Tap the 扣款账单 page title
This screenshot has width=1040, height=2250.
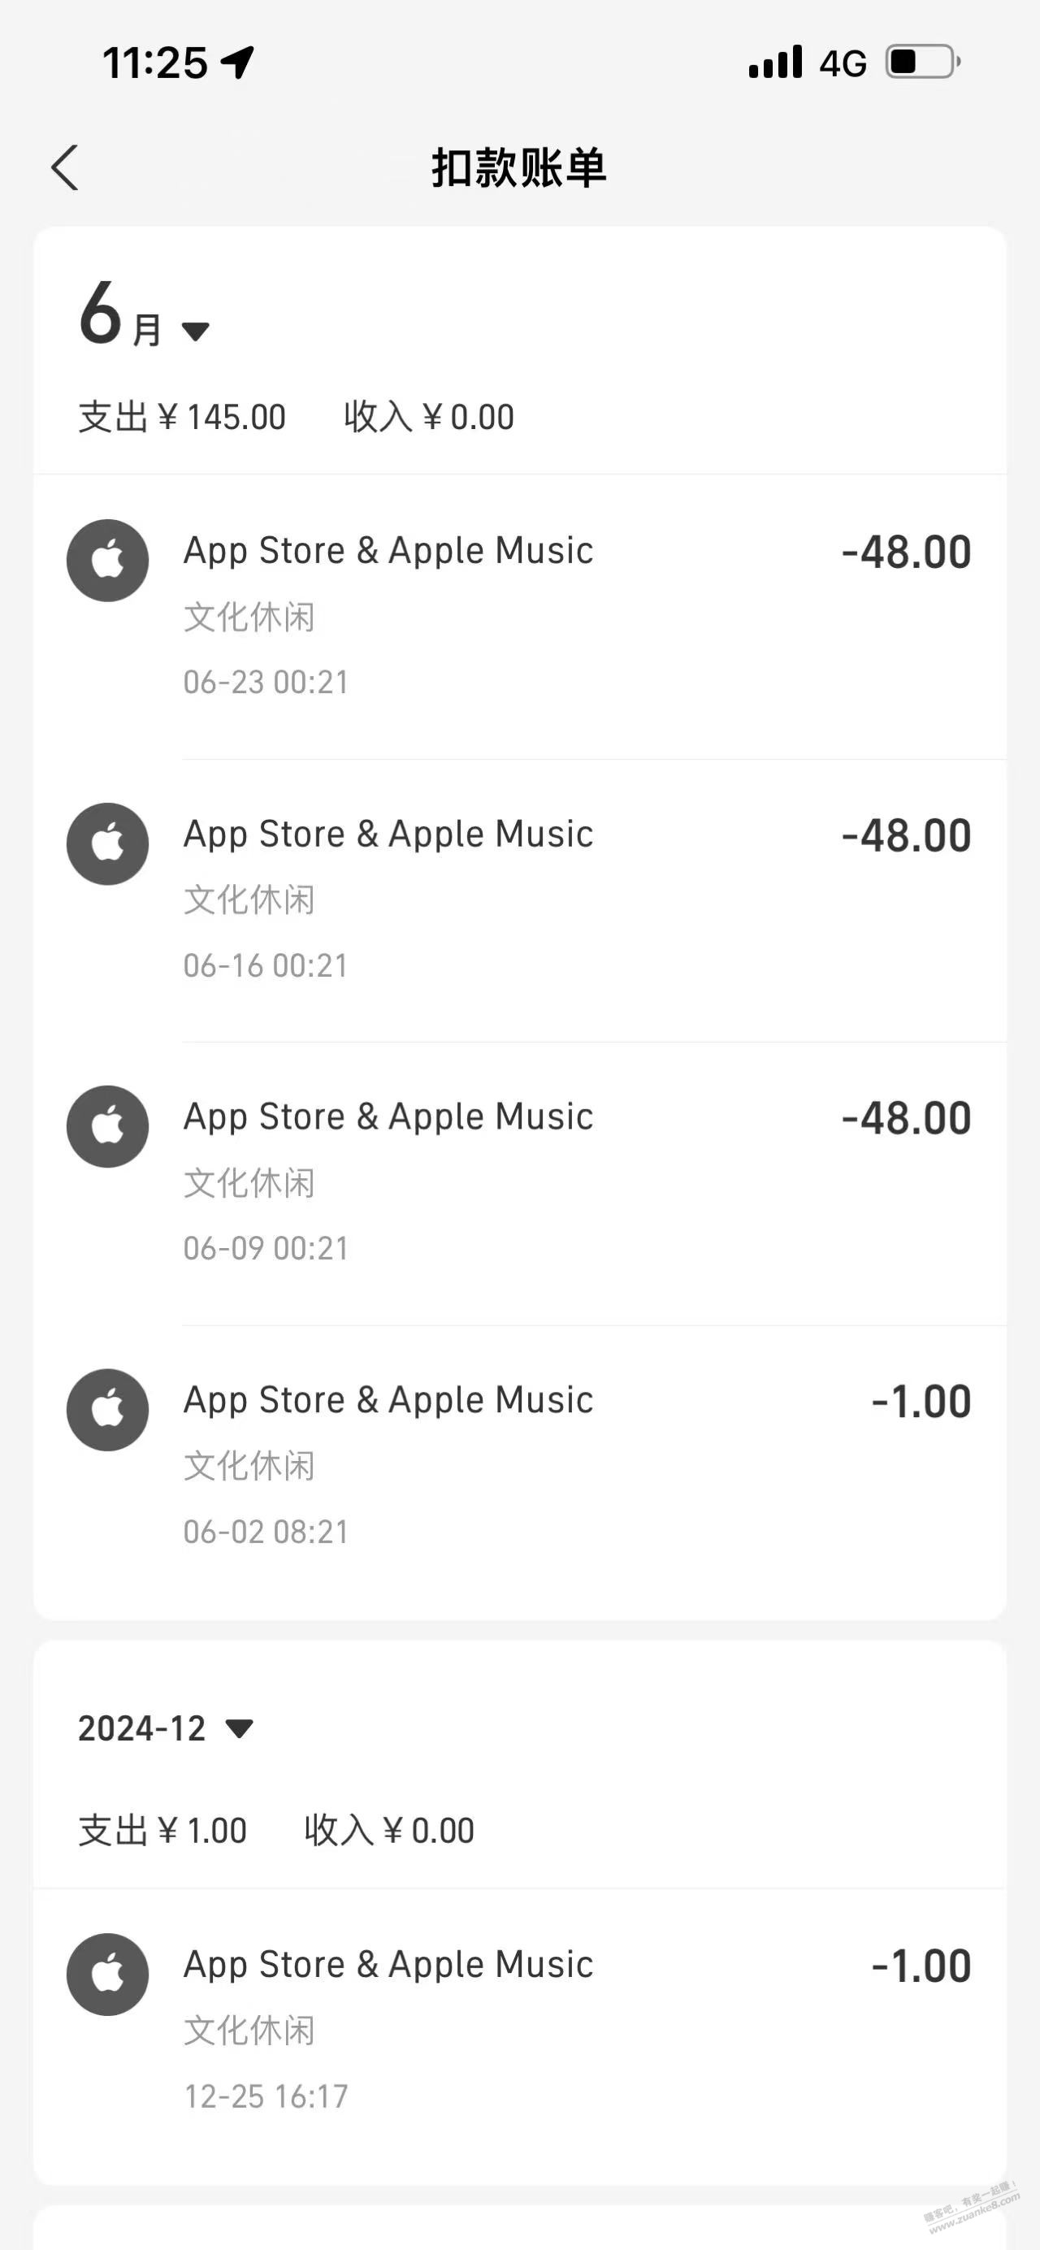pyautogui.click(x=519, y=167)
